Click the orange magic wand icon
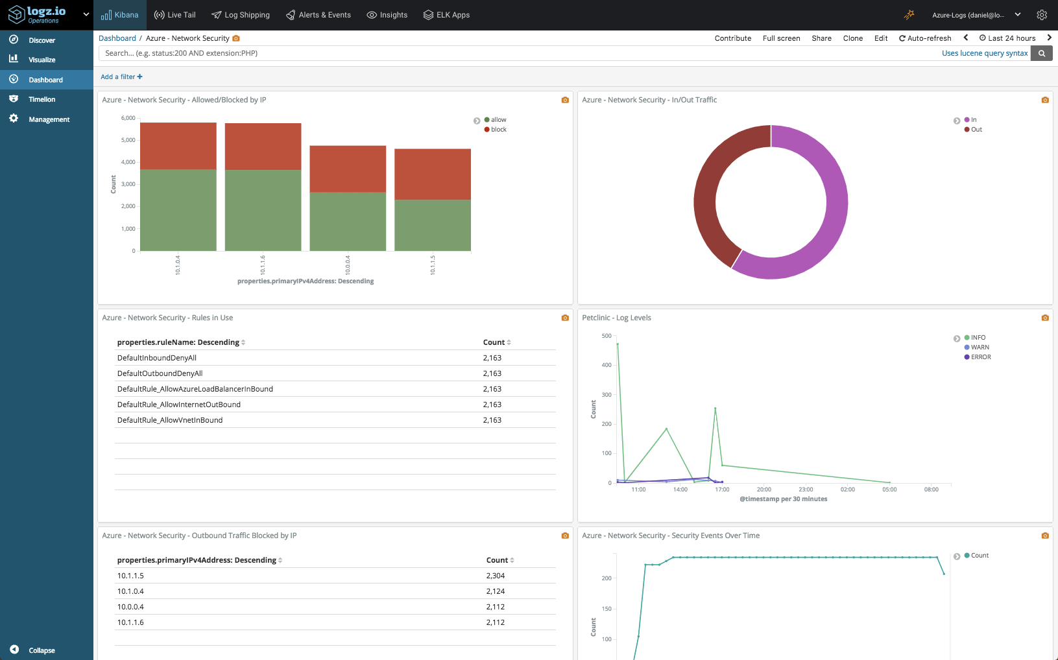Viewport: 1058px width, 660px height. click(909, 15)
